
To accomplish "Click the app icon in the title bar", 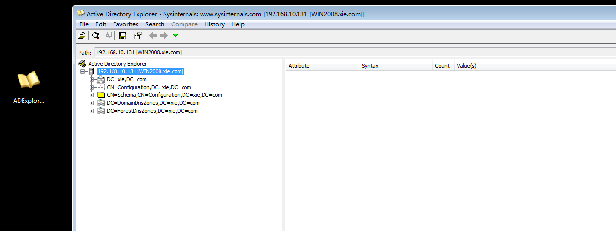I will 81,14.
